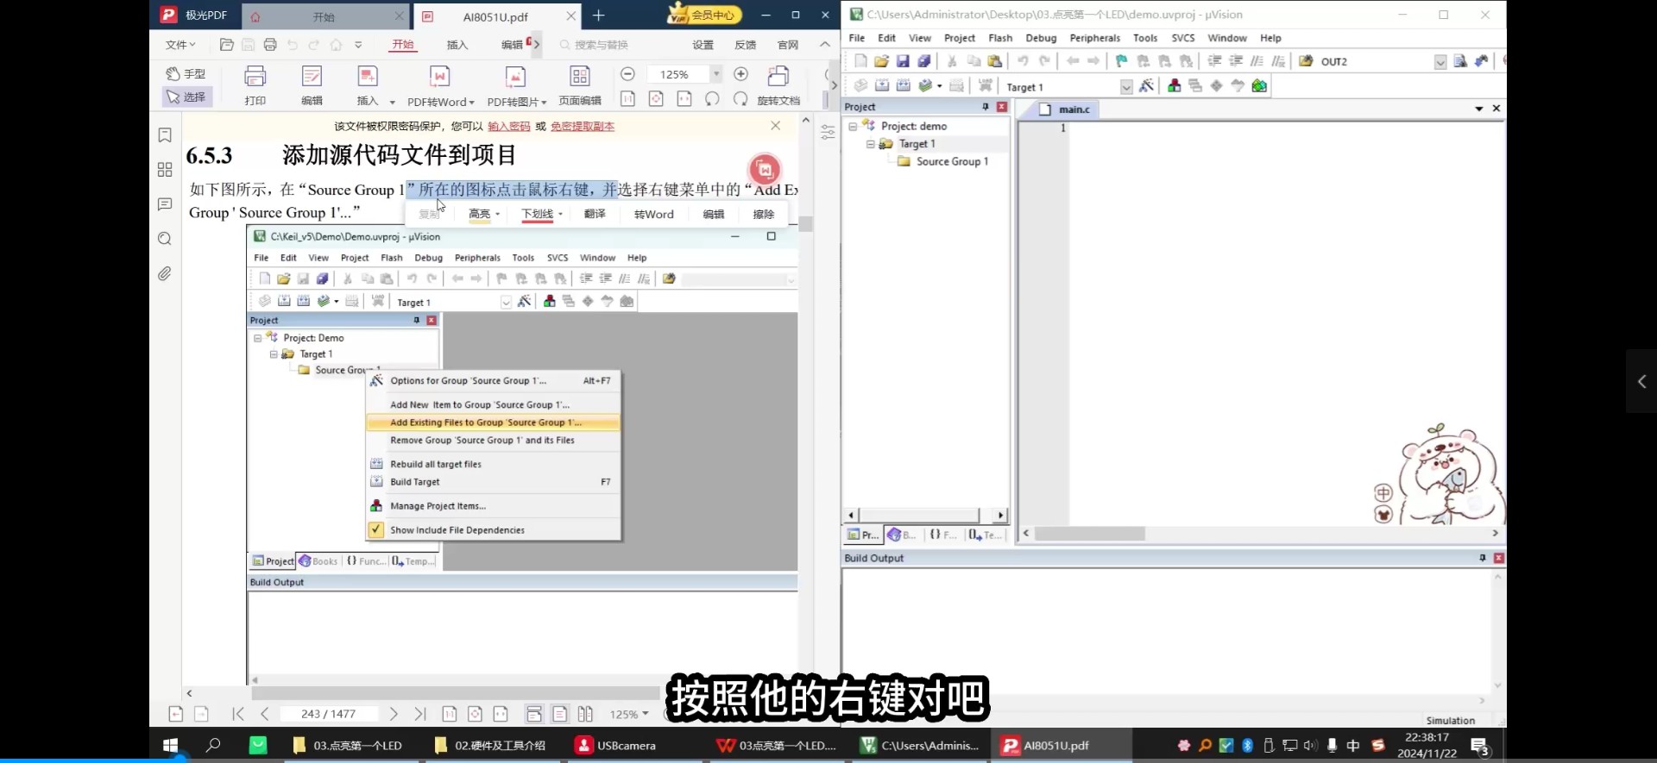Toggle auto-hide pin on Build Output panel

tap(1483, 558)
